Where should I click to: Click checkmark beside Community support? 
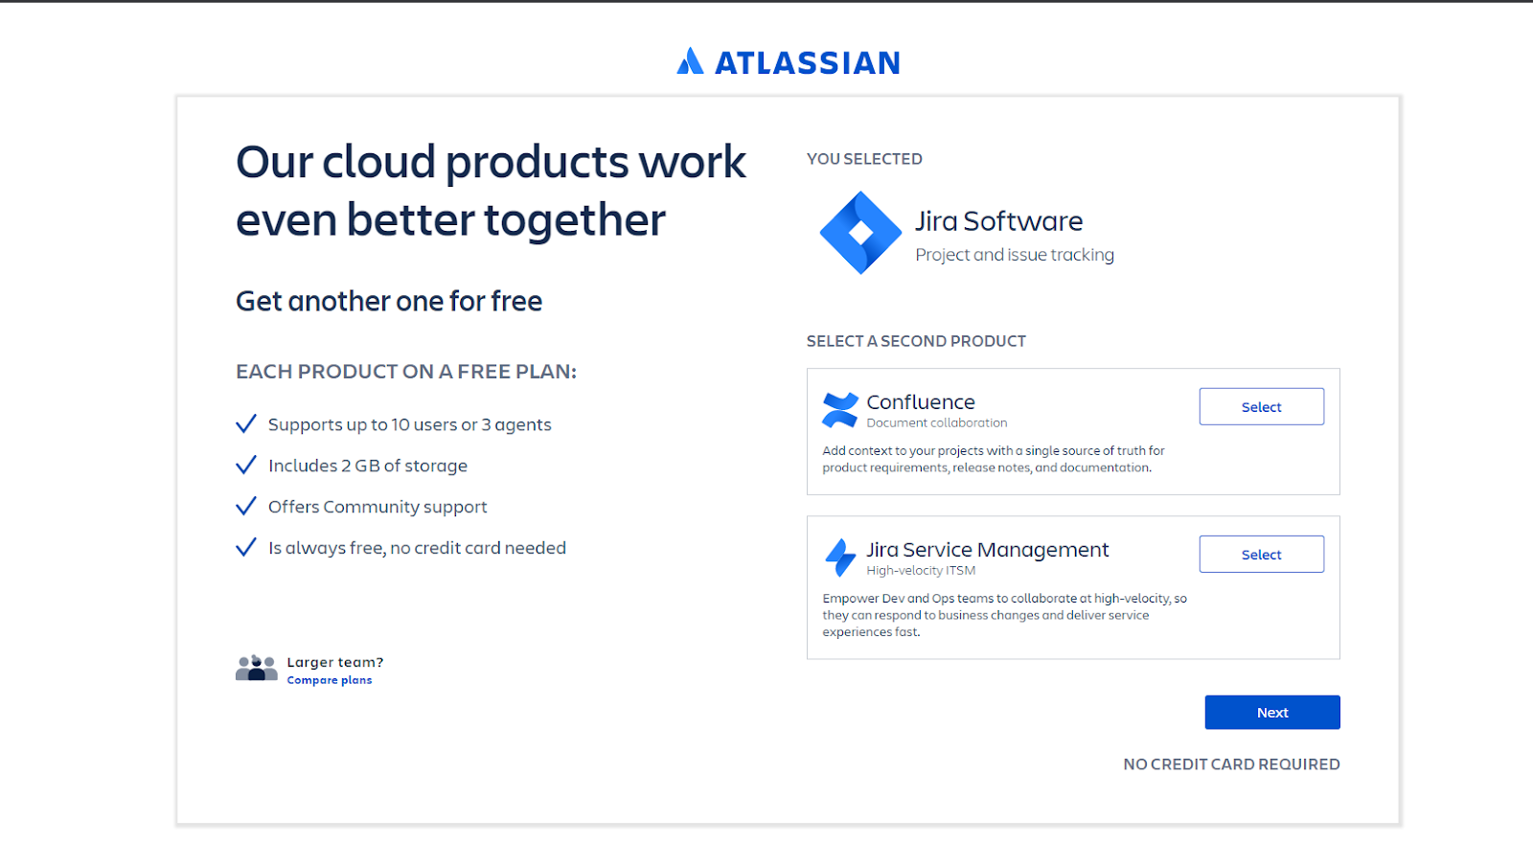(246, 507)
